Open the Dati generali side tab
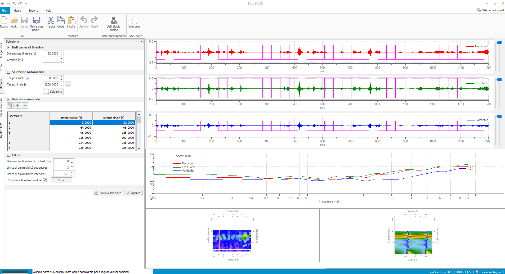The height and width of the screenshot is (274, 505). tap(2, 51)
